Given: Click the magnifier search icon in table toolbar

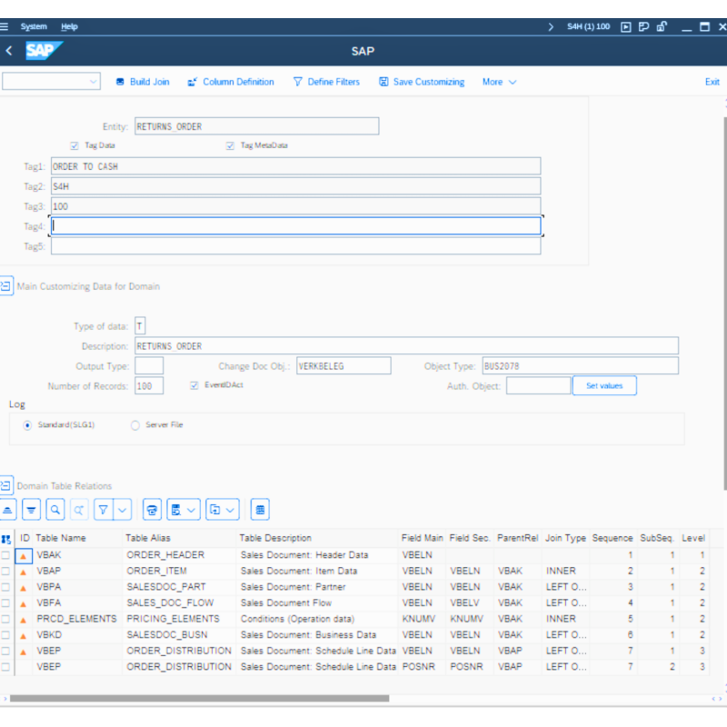Looking at the screenshot, I should click(55, 510).
